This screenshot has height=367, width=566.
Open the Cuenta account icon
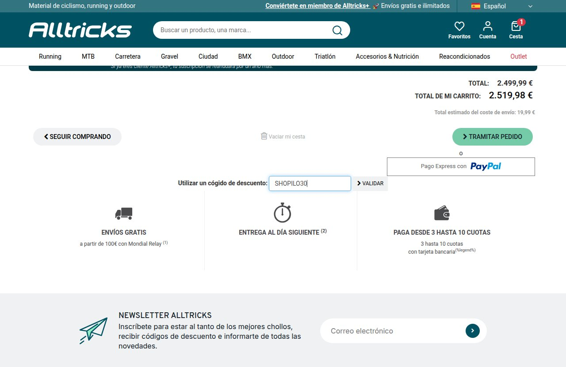pyautogui.click(x=488, y=26)
